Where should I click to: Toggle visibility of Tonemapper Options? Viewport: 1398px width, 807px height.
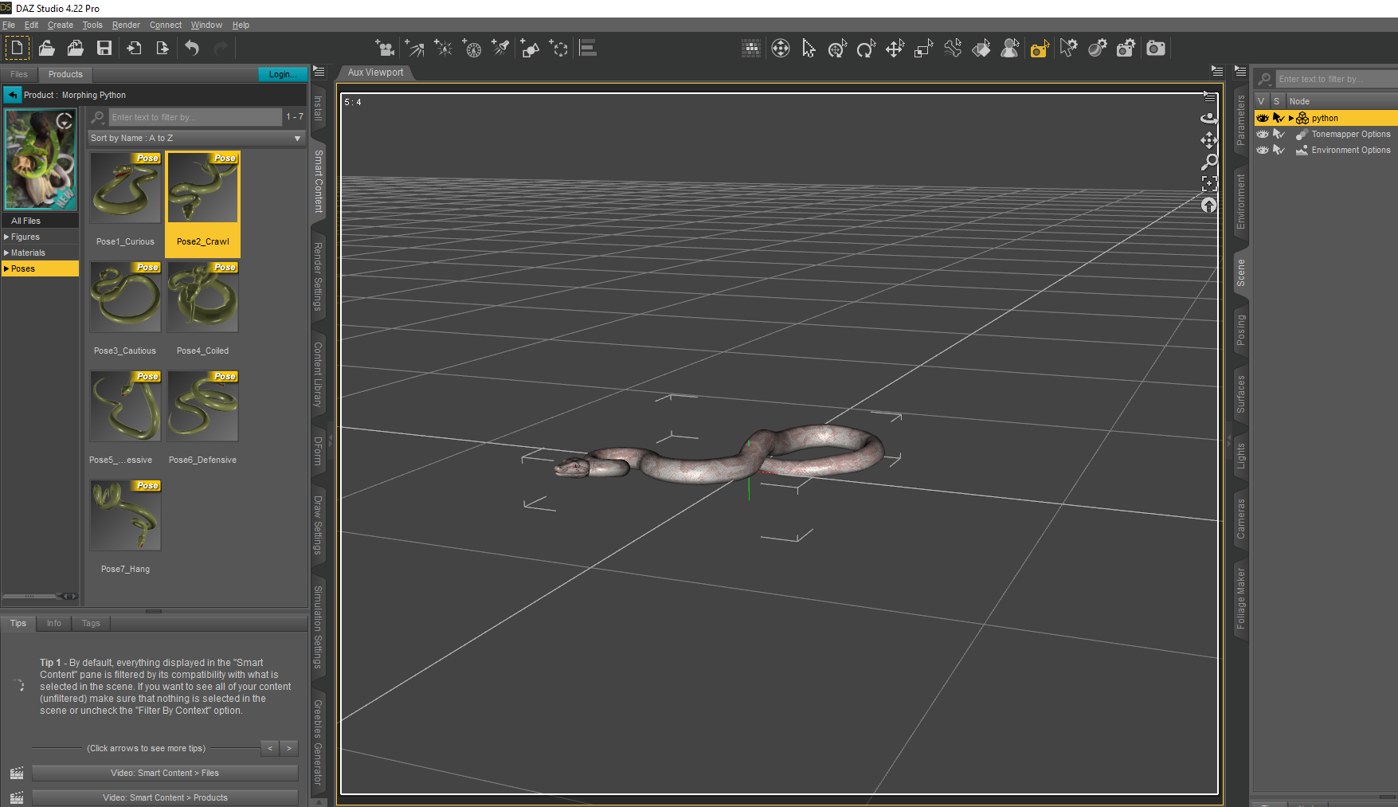(x=1262, y=134)
